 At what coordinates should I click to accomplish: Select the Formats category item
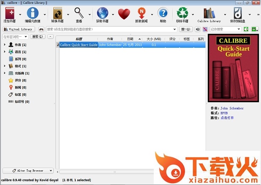[x=17, y=66]
